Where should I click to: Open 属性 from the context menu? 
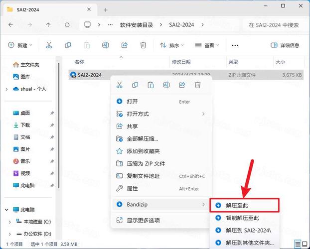(x=161, y=189)
